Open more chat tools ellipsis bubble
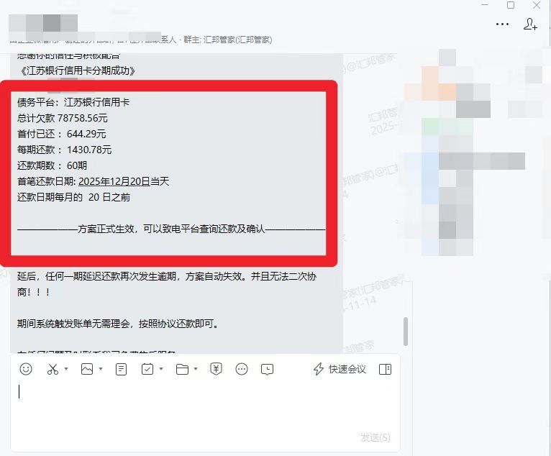This screenshot has height=456, width=551. (242, 369)
